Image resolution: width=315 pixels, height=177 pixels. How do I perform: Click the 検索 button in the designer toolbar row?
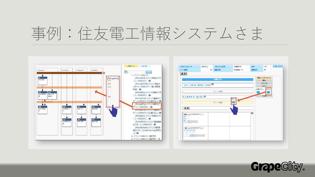(x=186, y=85)
